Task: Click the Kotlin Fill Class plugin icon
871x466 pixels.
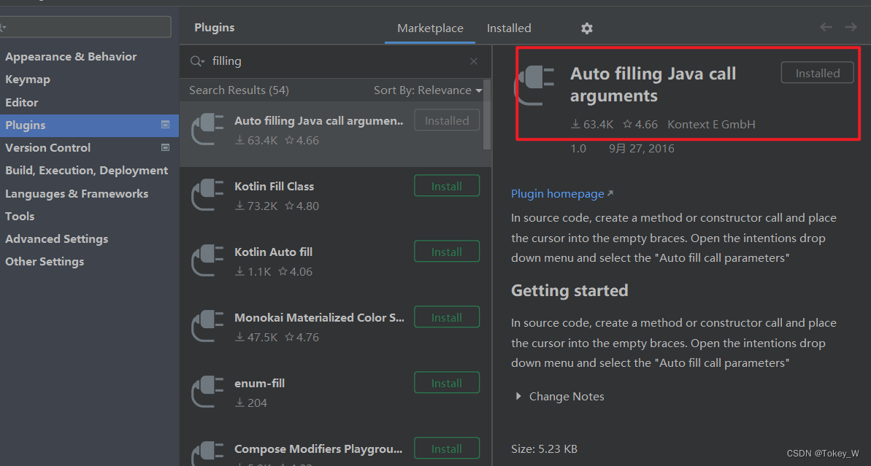Action: (x=207, y=195)
